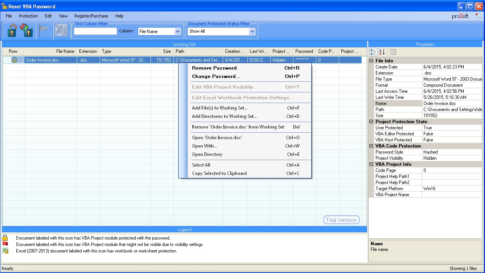485x273 pixels.
Task: Sort by the Path column header
Action: [198, 51]
